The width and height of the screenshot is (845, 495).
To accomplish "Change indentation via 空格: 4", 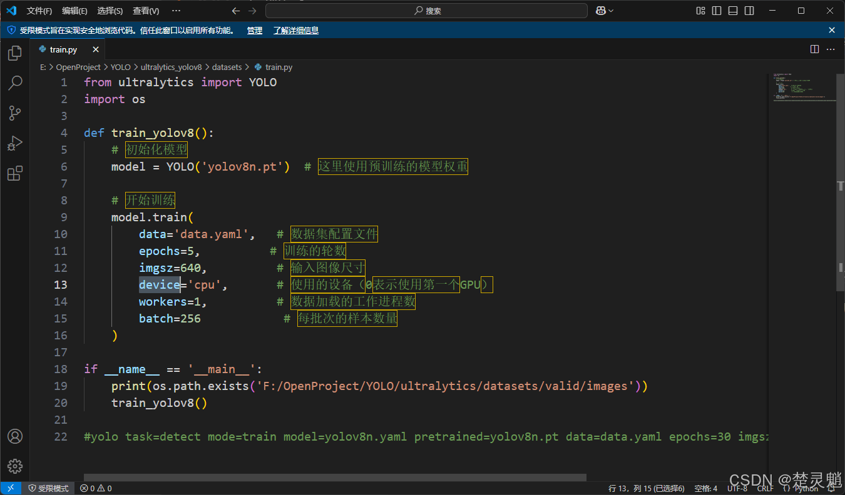I will [x=706, y=488].
